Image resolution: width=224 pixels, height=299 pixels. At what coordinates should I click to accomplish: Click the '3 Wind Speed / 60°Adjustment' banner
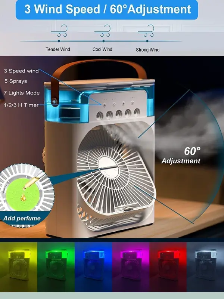click(x=107, y=10)
